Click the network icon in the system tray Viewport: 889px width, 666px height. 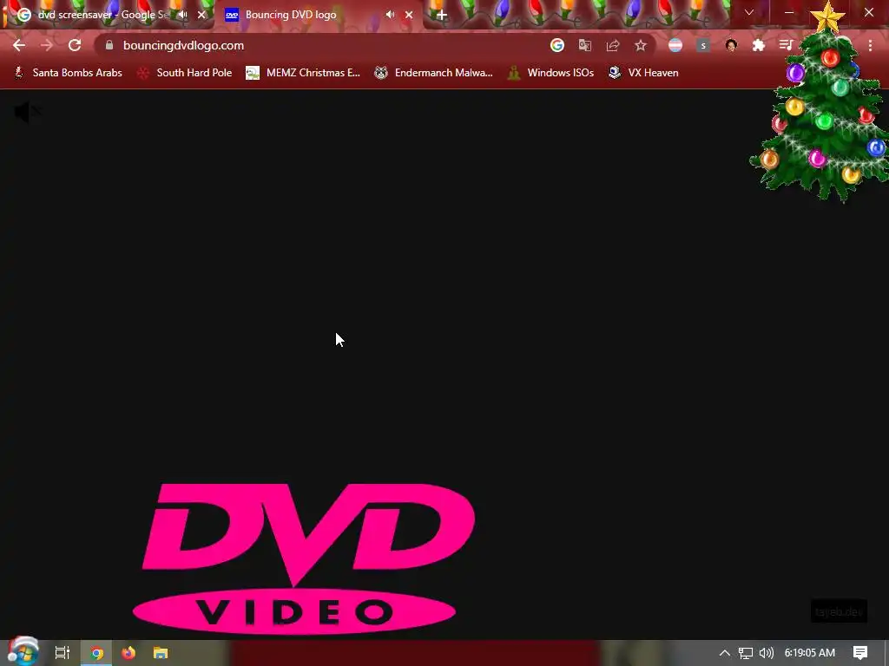pyautogui.click(x=746, y=653)
